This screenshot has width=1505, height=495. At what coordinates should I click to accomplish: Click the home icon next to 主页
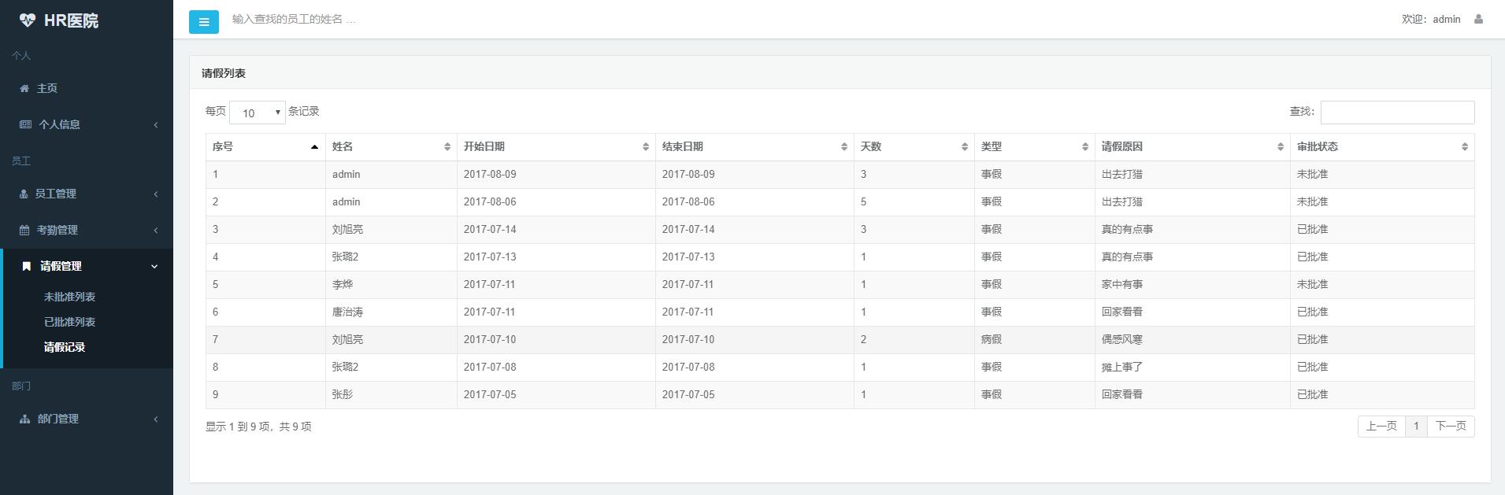24,89
